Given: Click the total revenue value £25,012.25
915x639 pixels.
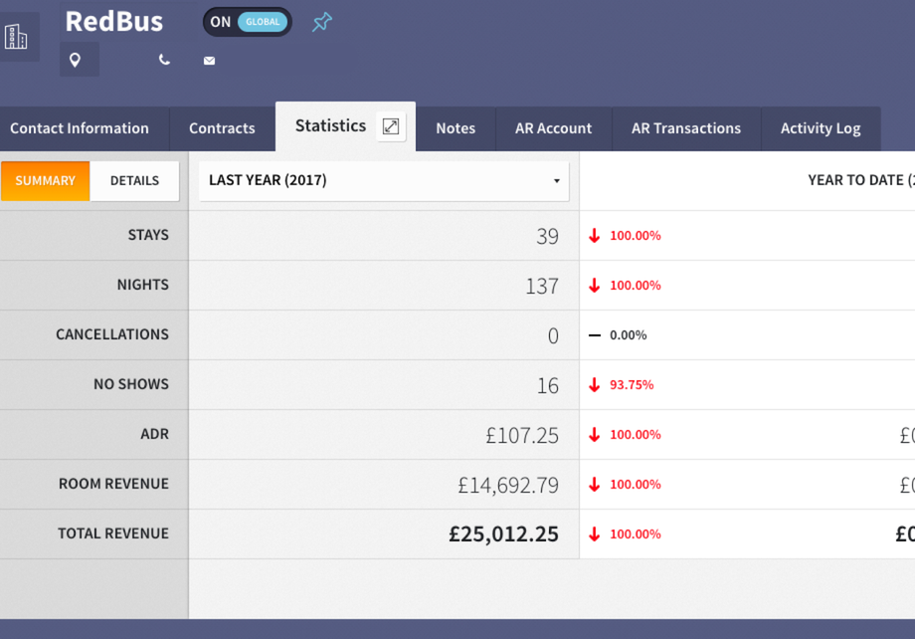Looking at the screenshot, I should point(503,534).
